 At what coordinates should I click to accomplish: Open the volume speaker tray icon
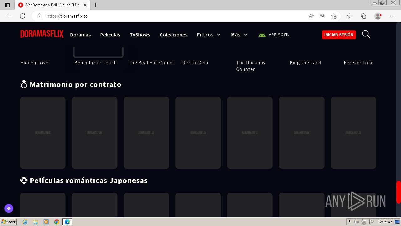(356, 222)
